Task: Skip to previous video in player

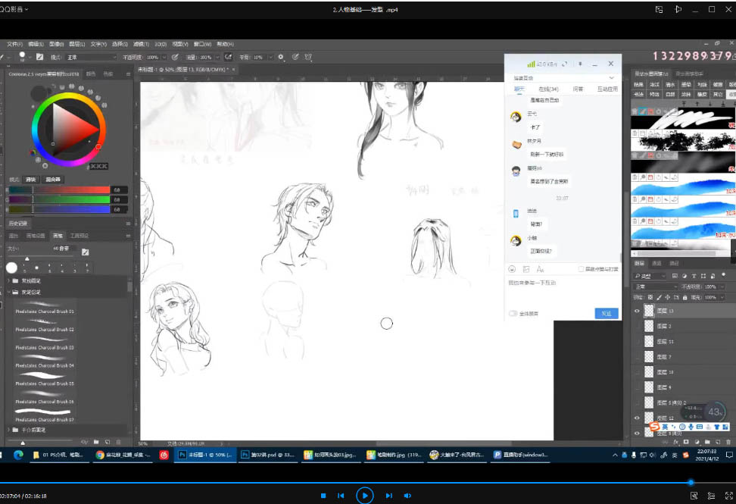Action: point(341,496)
